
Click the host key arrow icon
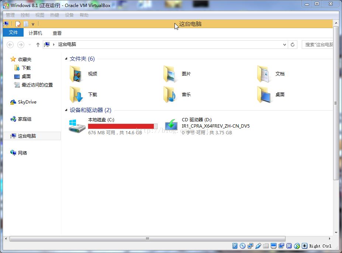point(304,246)
